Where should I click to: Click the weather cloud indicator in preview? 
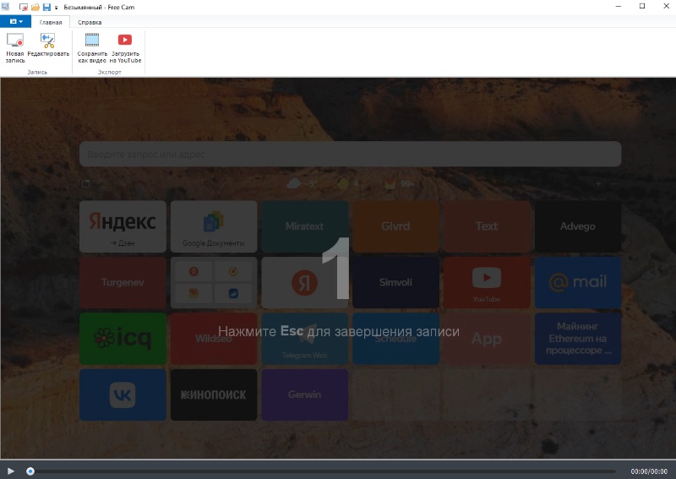tap(302, 183)
